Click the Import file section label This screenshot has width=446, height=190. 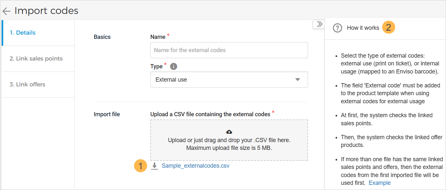pos(107,114)
